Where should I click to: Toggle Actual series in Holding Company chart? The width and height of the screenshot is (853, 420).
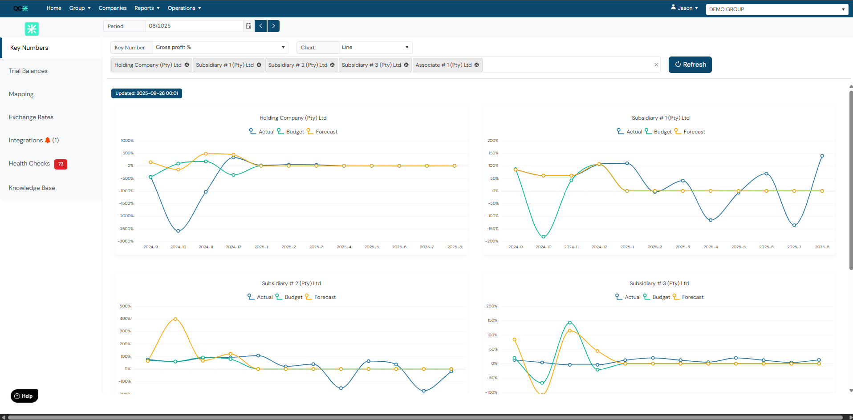(x=262, y=132)
